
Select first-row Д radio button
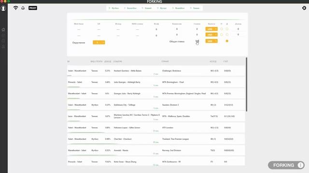(227, 29)
